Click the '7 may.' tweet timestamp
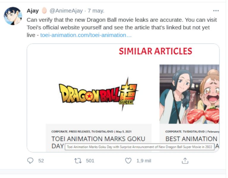This screenshot has width=228, height=178. (96, 11)
